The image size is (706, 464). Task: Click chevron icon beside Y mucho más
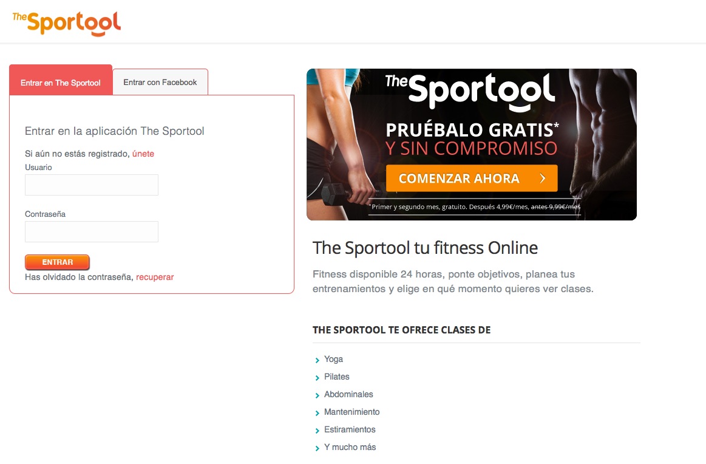click(x=317, y=448)
